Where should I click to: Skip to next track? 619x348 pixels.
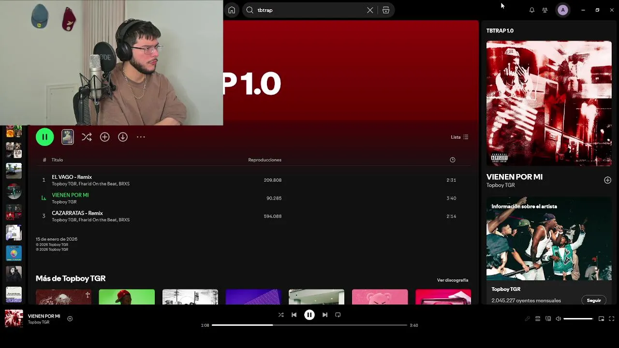[325, 315]
